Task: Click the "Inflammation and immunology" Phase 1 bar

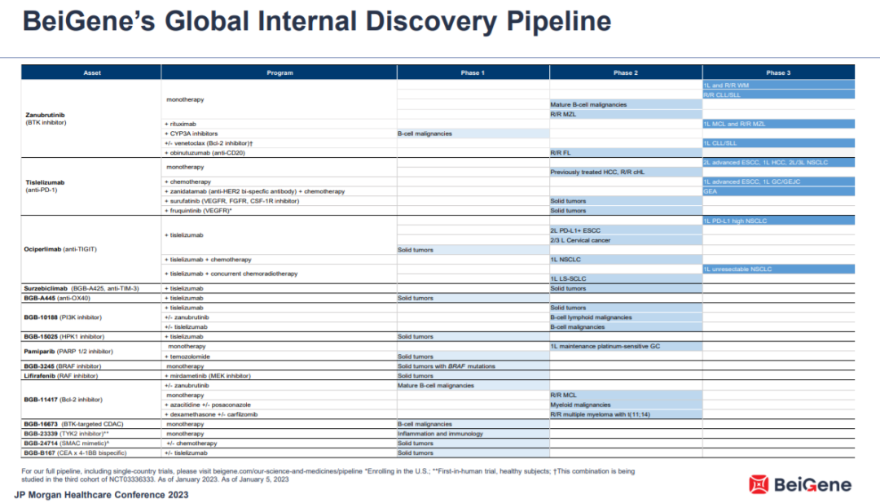Action: (x=473, y=434)
